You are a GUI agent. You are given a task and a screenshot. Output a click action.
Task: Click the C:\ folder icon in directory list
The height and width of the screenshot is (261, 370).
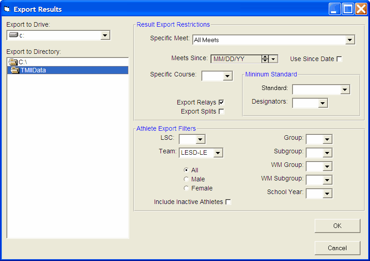pos(13,62)
